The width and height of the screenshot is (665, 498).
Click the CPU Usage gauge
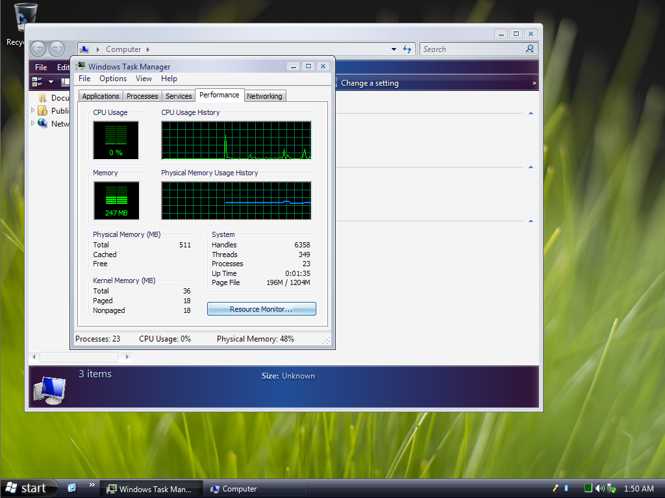coord(116,140)
